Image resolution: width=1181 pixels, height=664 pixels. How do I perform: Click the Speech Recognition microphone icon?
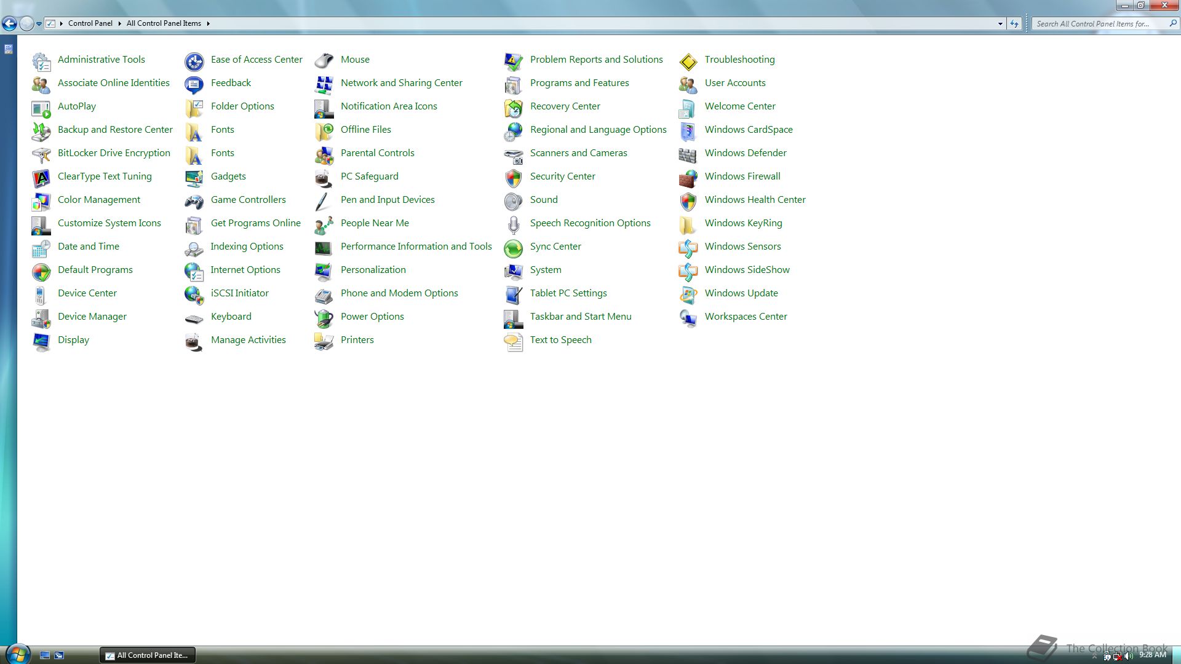click(x=513, y=224)
